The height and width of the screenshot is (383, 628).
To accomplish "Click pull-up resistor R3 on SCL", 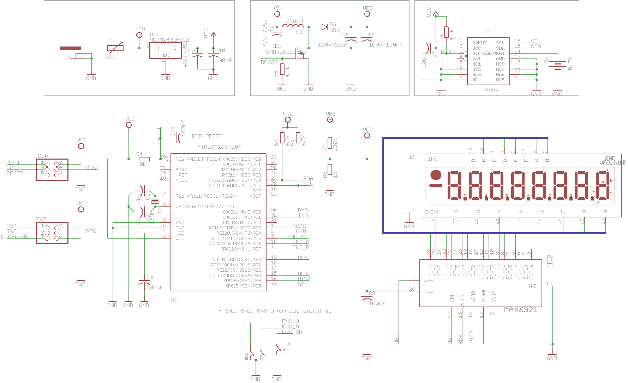I will 298,138.
